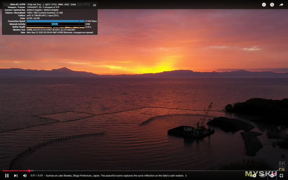Viewport: 288px width, 180px height.
Task: Pause the video playback
Action: [x=7, y=176]
